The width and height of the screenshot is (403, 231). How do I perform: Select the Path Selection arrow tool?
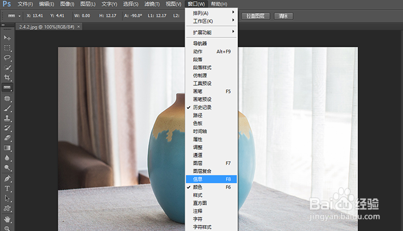[x=7, y=198]
